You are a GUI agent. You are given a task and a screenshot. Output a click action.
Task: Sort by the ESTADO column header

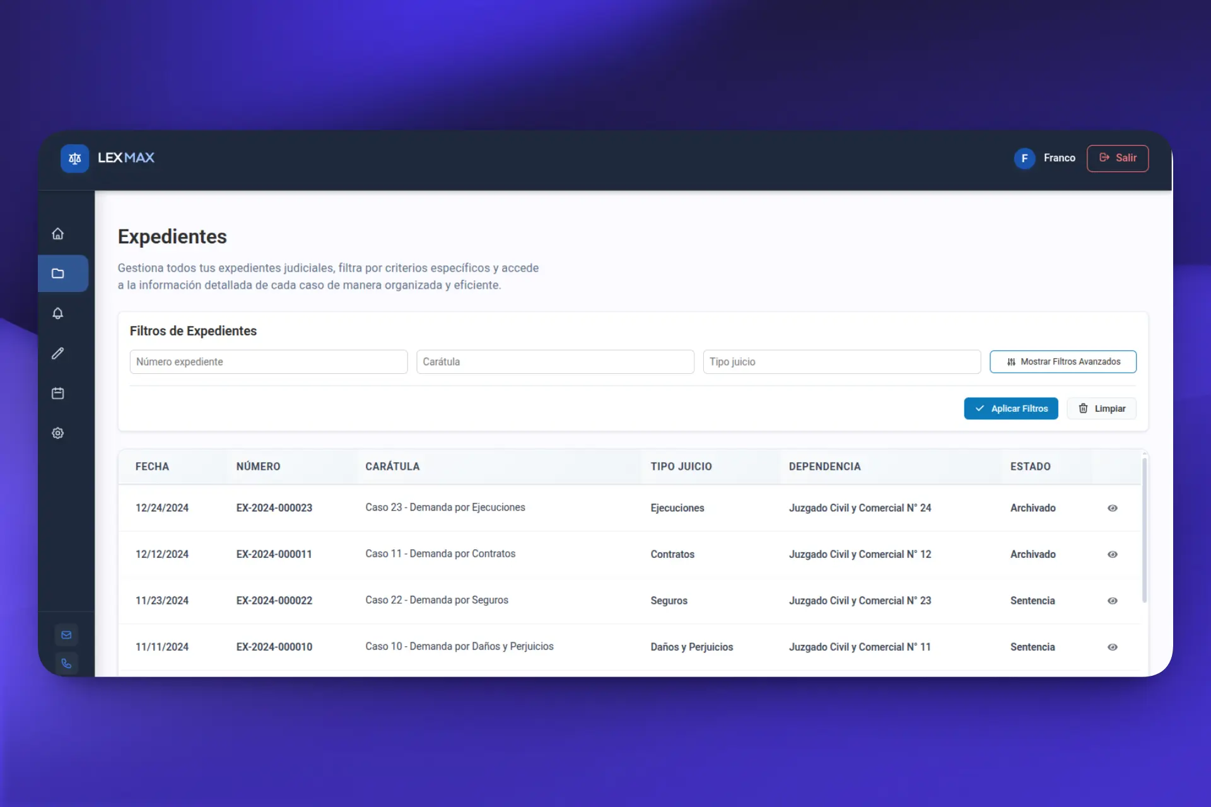(x=1030, y=467)
